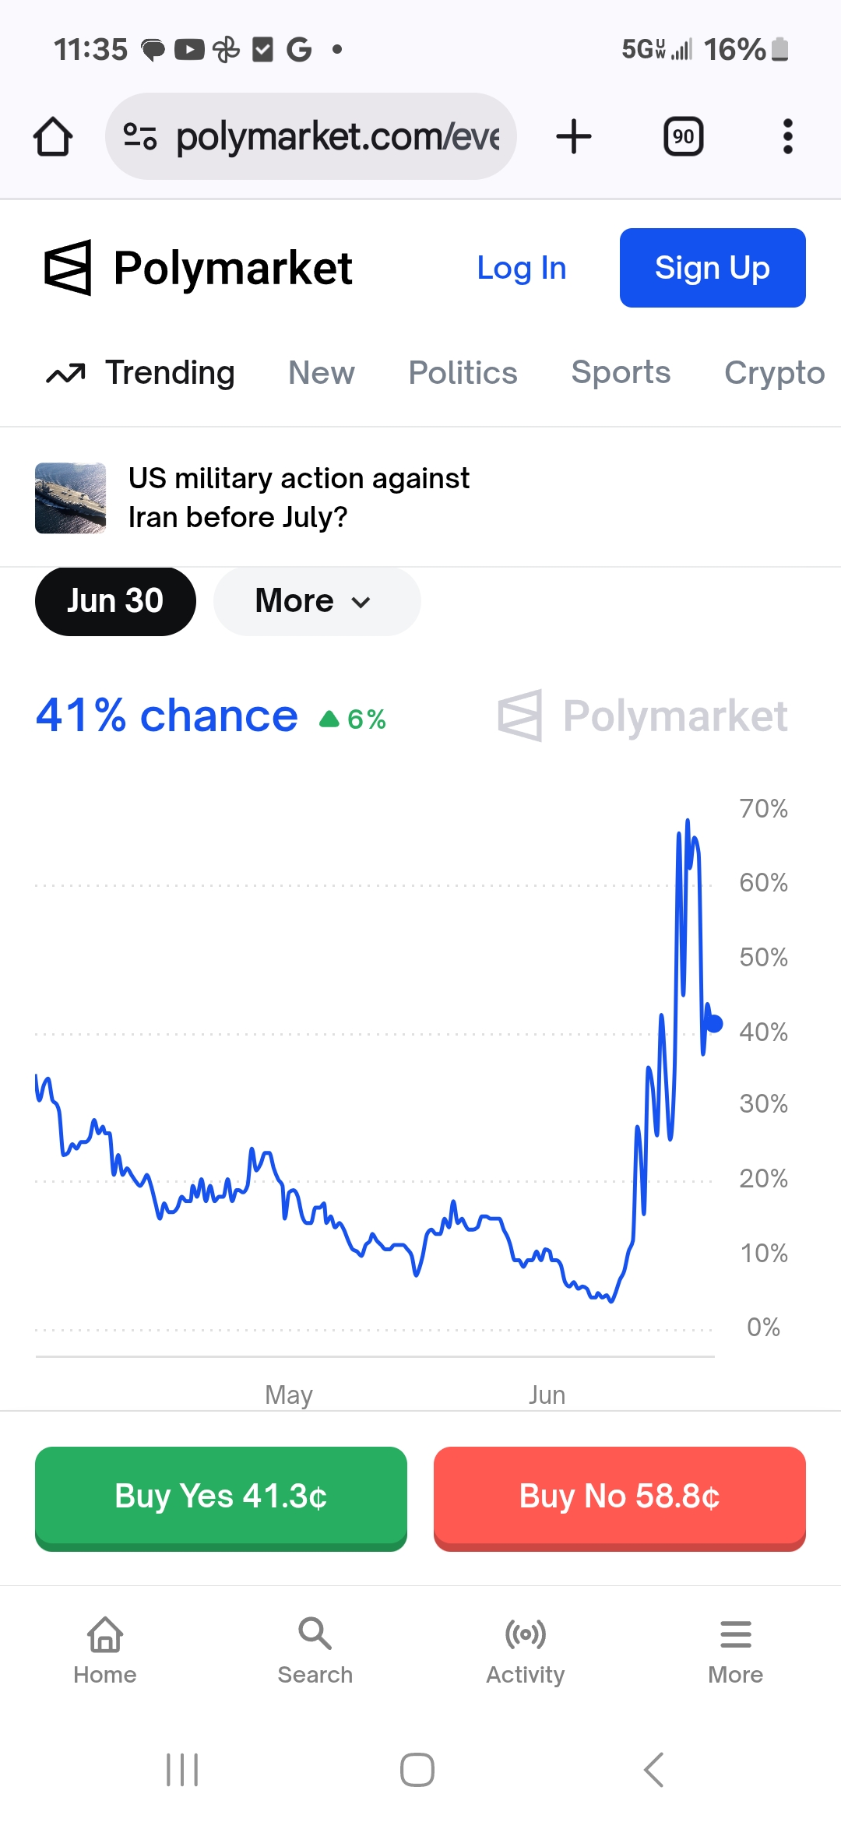Switch to the Politics tab
841x1822 pixels.
click(x=463, y=373)
